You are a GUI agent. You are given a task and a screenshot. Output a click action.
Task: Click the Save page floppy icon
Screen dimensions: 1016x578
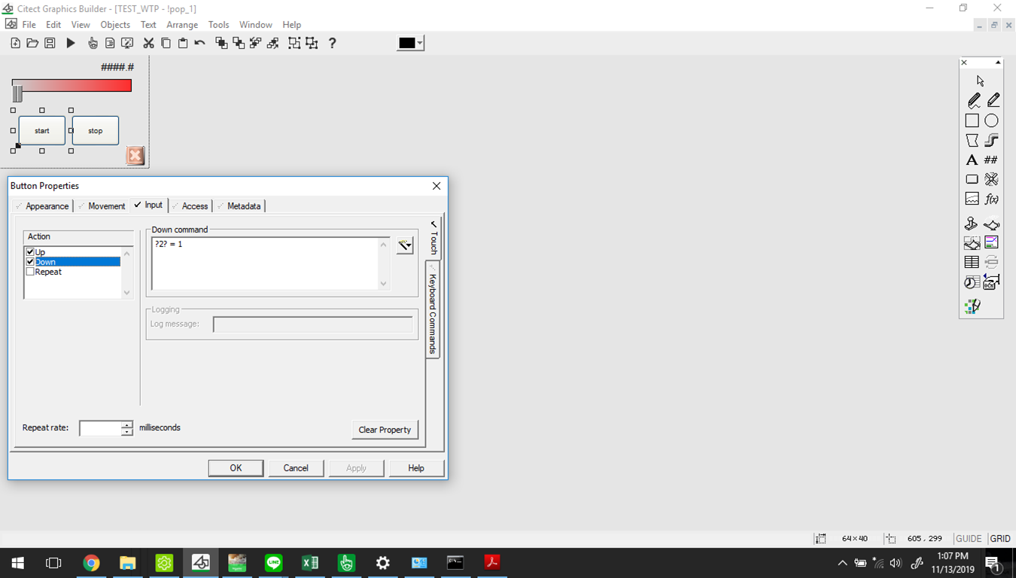click(x=50, y=43)
